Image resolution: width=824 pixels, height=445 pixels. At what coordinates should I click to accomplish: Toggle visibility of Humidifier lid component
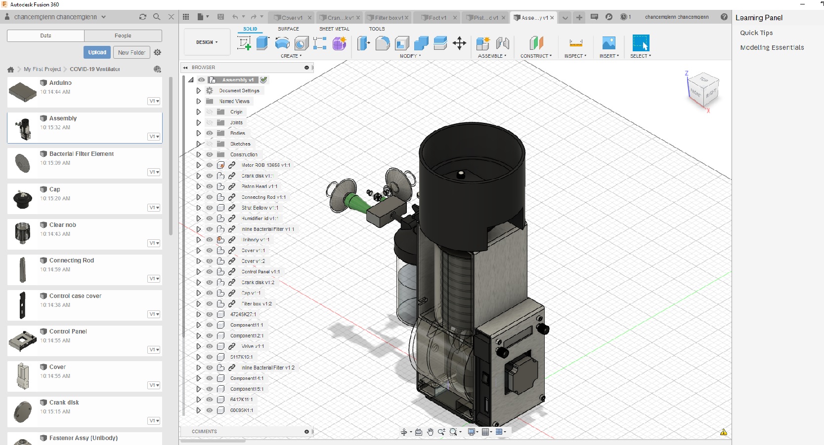[x=210, y=219]
